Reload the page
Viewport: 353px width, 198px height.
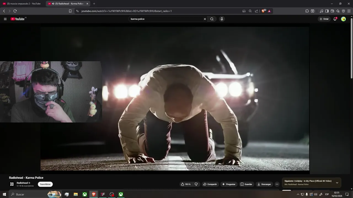click(15, 11)
